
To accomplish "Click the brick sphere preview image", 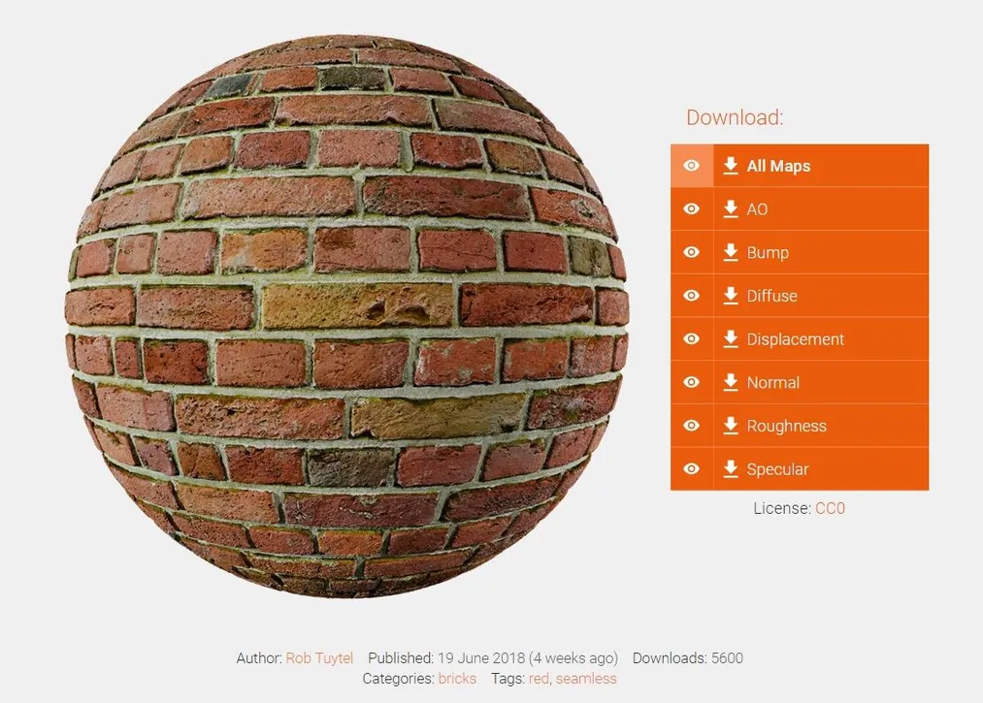I will [346, 316].
